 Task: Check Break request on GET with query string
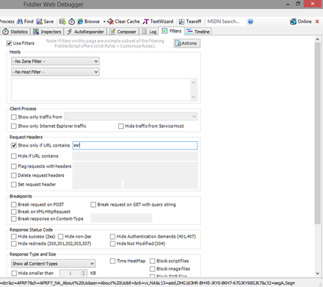[93, 205]
